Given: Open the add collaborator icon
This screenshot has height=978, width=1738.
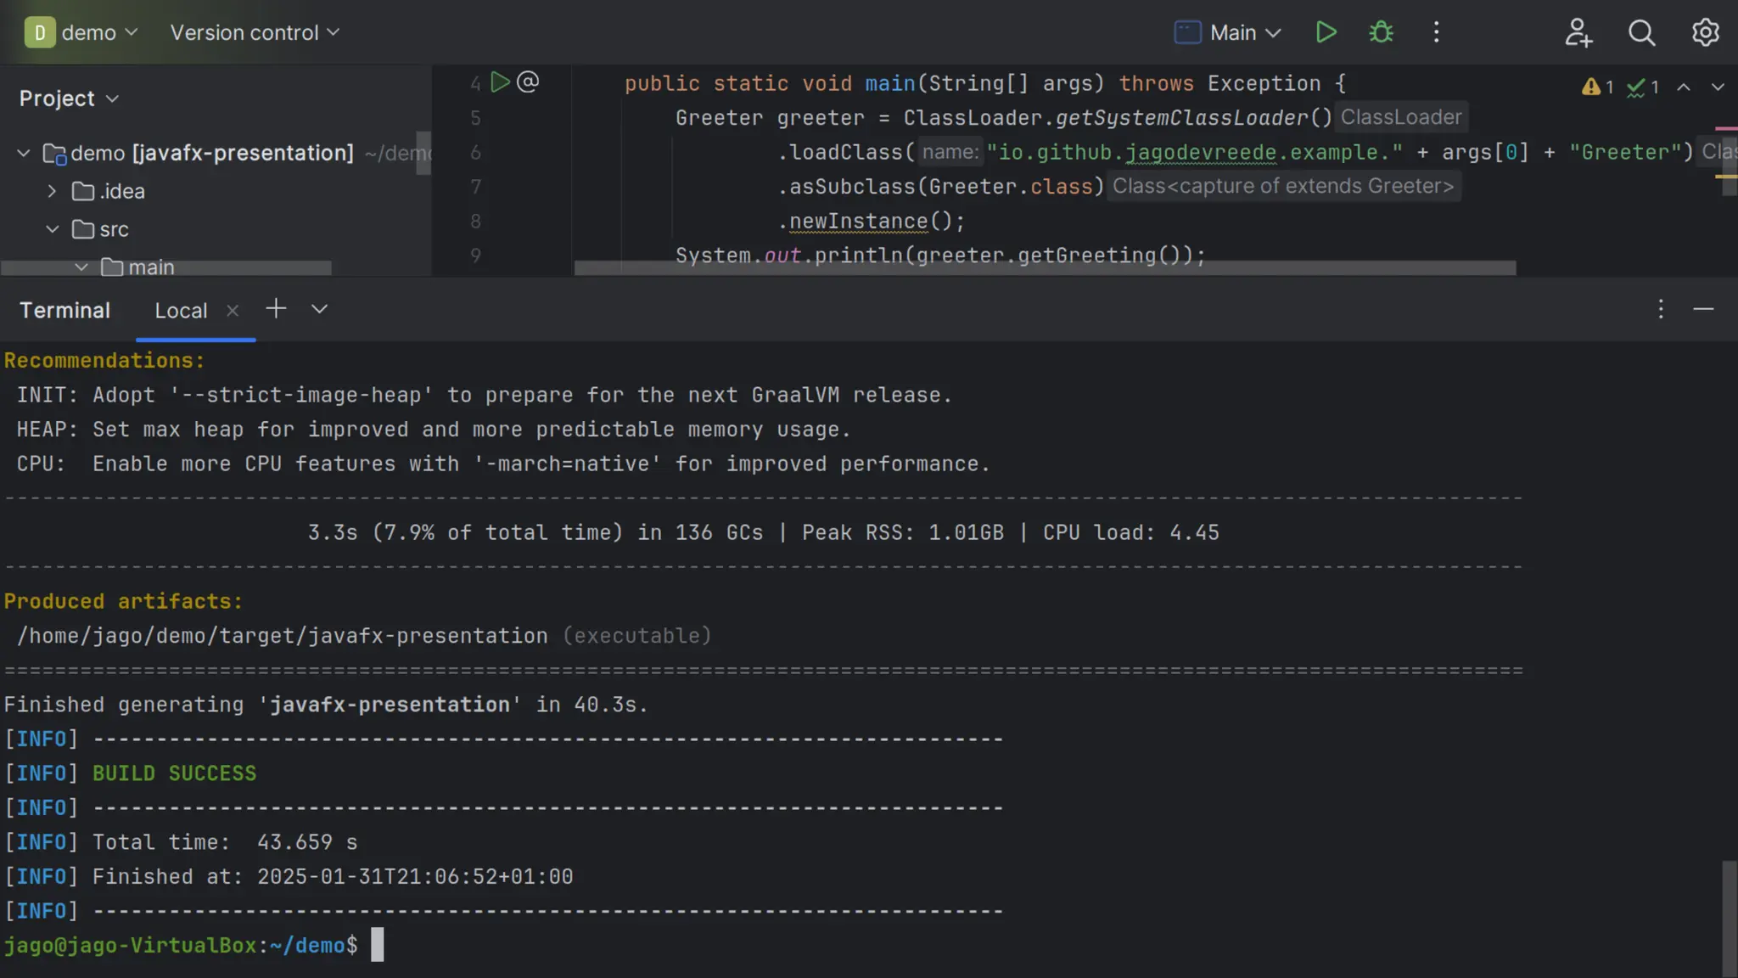Looking at the screenshot, I should coord(1578,32).
